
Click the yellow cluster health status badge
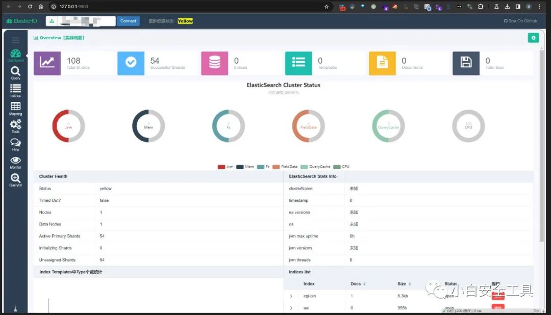pos(185,21)
